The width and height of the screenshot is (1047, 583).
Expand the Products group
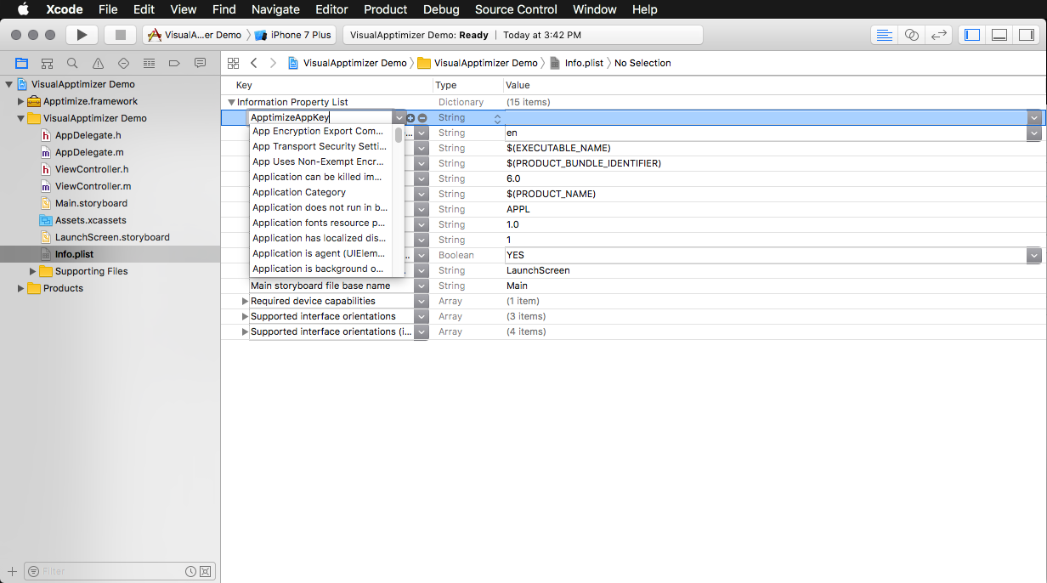point(21,288)
